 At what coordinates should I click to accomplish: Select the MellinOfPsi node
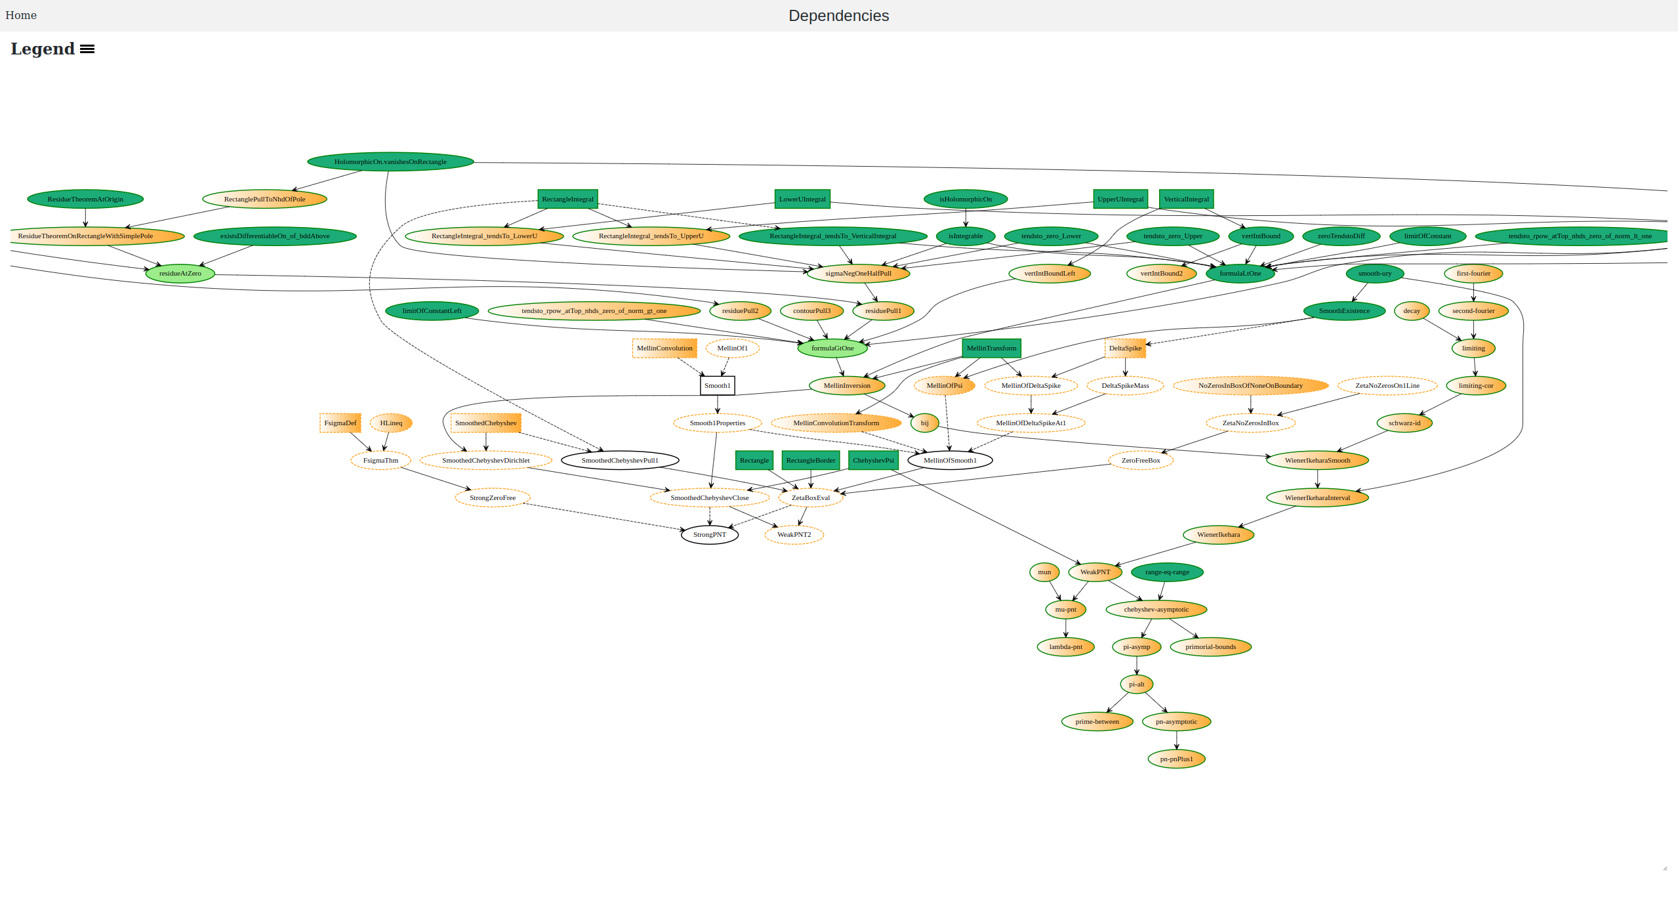(945, 386)
